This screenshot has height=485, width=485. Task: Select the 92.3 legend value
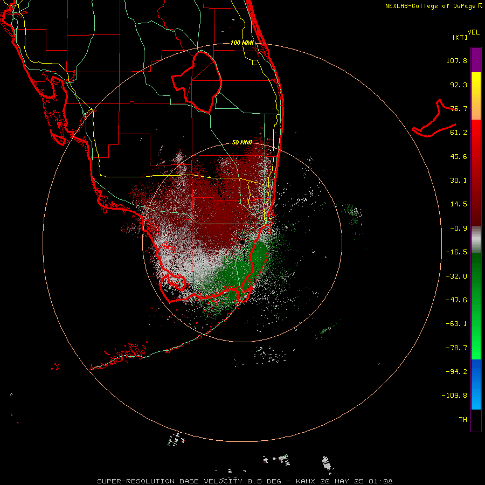[x=459, y=85]
